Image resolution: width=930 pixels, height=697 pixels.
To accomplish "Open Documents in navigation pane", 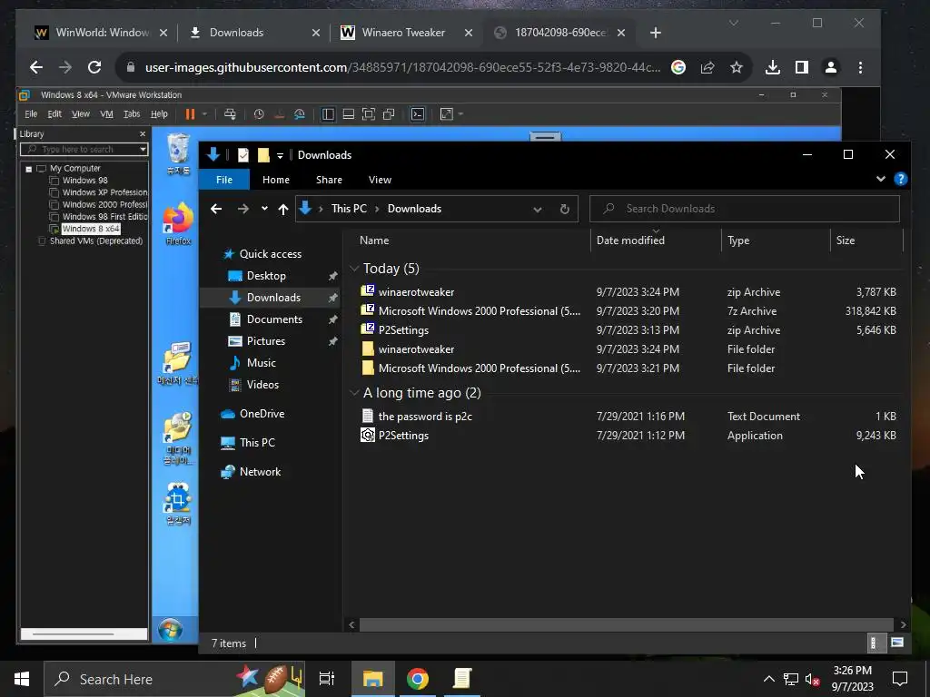I will click(274, 319).
